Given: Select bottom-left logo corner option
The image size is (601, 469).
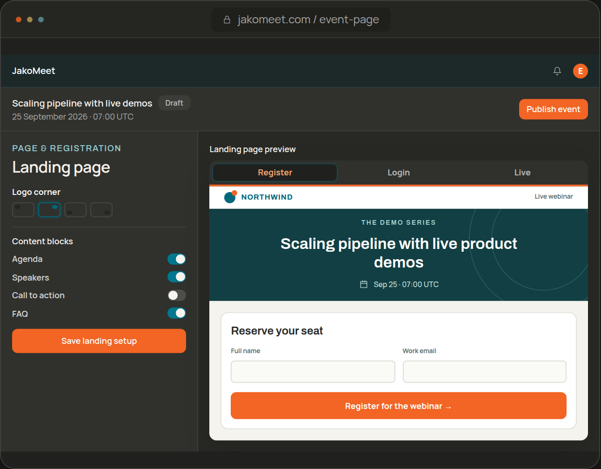Looking at the screenshot, I should (x=75, y=210).
